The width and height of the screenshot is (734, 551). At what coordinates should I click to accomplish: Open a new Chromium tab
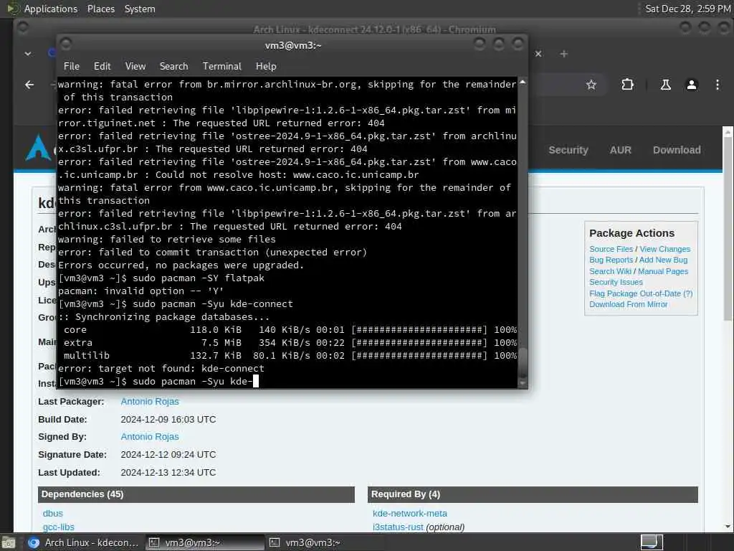coord(563,54)
